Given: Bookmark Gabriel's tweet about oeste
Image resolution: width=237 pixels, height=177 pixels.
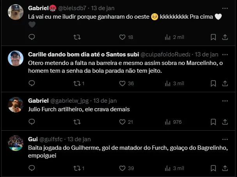Looking at the screenshot, I should point(213,37).
